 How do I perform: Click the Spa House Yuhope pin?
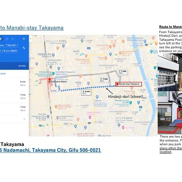pyautogui.click(x=119, y=125)
